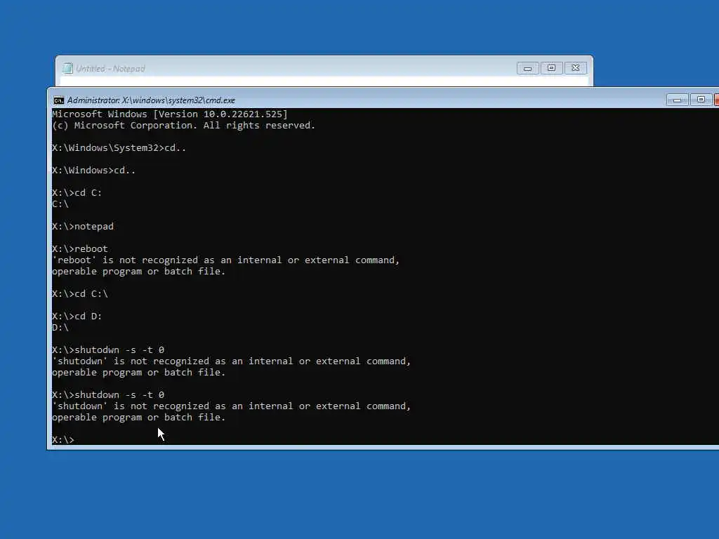Viewport: 719px width, 539px height.
Task: Click the Notepad title bar icon
Action: 67,68
